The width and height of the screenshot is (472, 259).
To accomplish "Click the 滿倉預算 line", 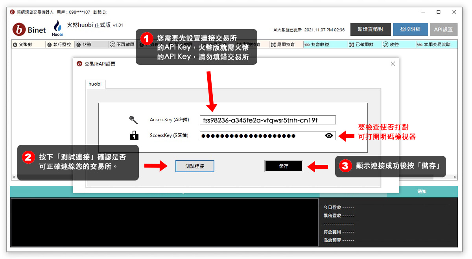I will (339, 240).
